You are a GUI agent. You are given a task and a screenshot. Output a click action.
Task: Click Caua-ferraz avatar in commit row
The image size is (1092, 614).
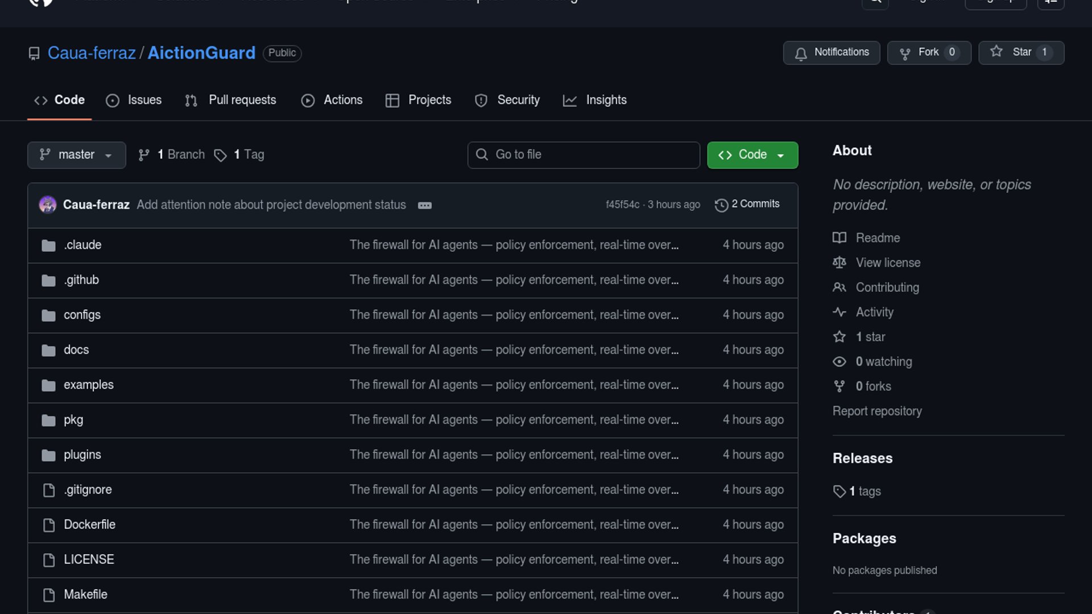point(48,205)
